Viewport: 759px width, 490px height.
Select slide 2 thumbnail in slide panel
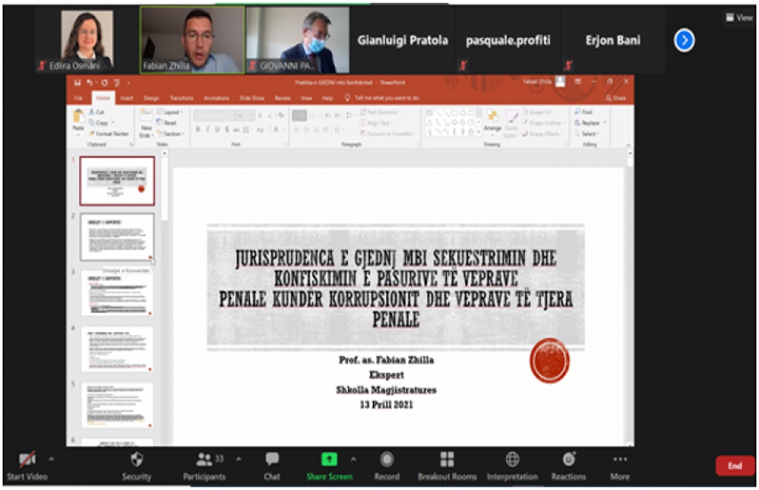pyautogui.click(x=117, y=236)
